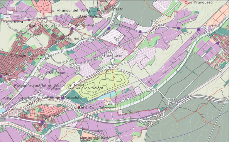Select purple marker at Eixample left edge
Image resolution: width=229 pixels, height=142 pixels.
coord(1,76)
